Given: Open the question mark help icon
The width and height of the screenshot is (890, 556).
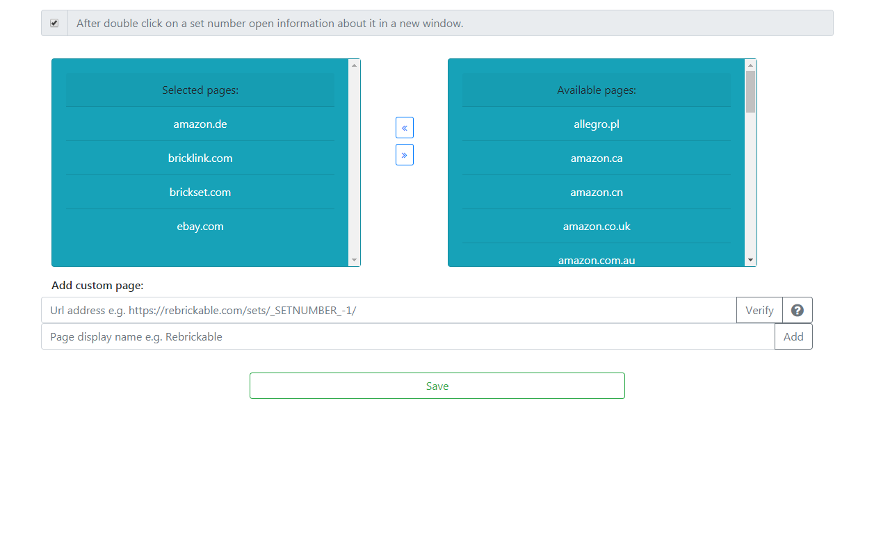Looking at the screenshot, I should [x=798, y=310].
